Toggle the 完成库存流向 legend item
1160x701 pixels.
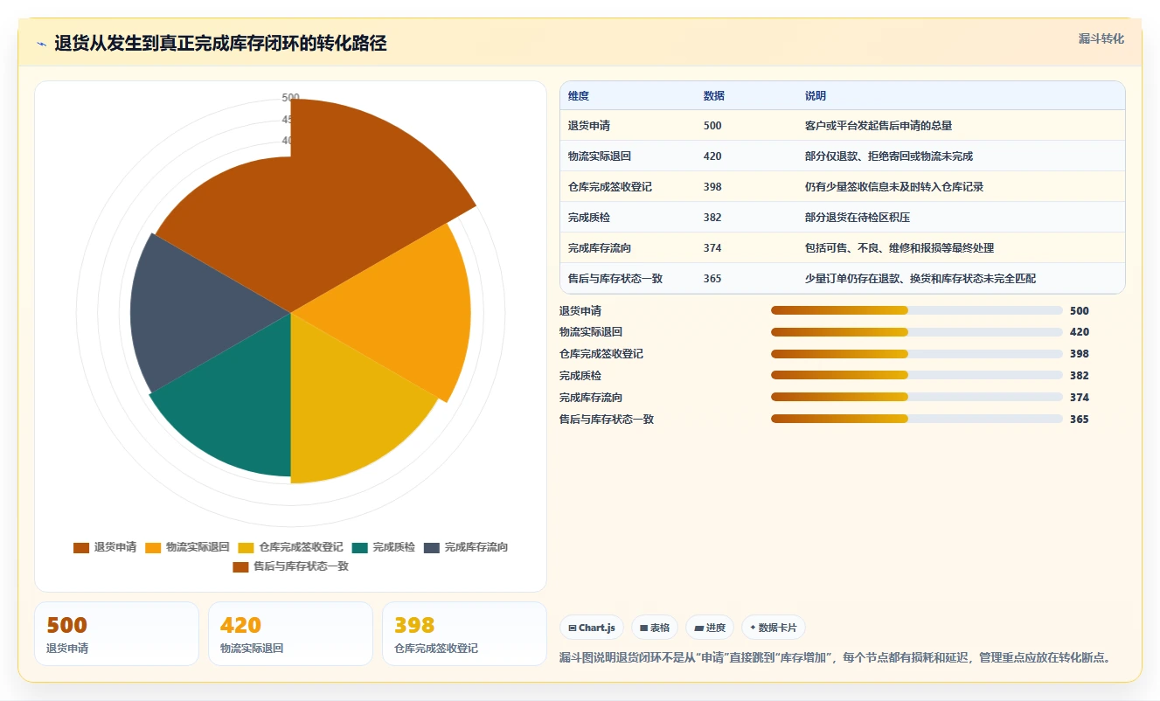tap(466, 547)
